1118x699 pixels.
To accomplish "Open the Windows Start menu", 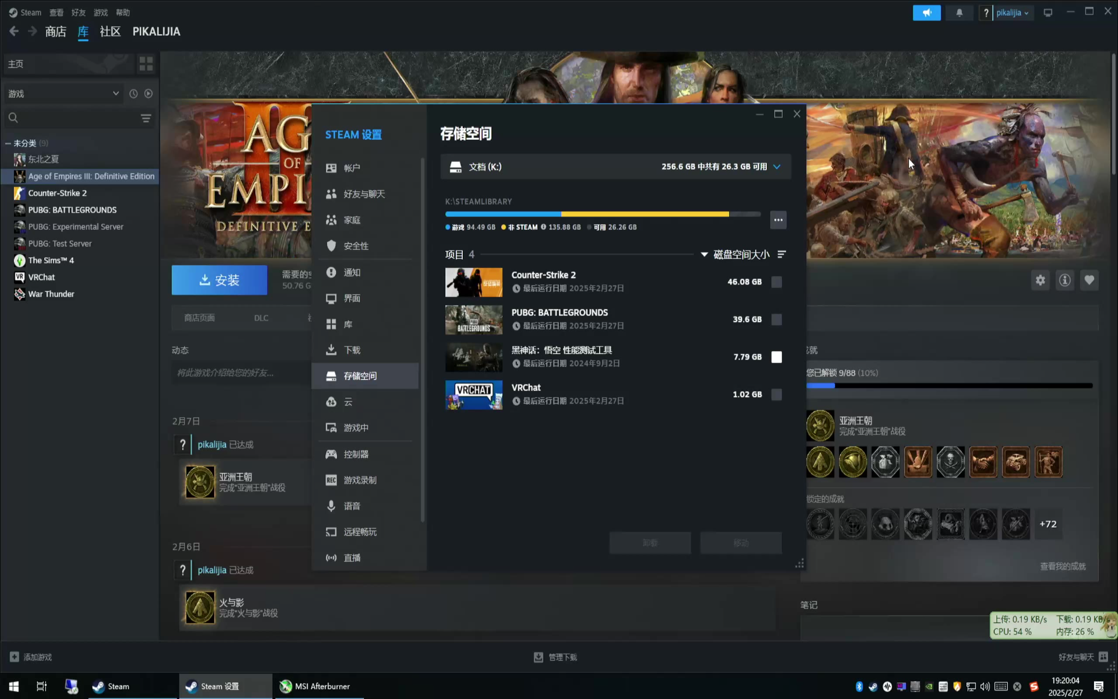I will (14, 686).
